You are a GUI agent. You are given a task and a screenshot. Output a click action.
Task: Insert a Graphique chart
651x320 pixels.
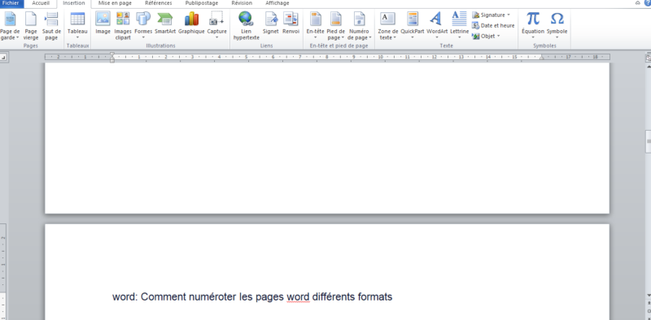click(191, 24)
